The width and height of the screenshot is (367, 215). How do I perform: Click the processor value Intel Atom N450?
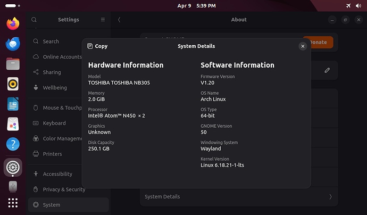pos(116,115)
